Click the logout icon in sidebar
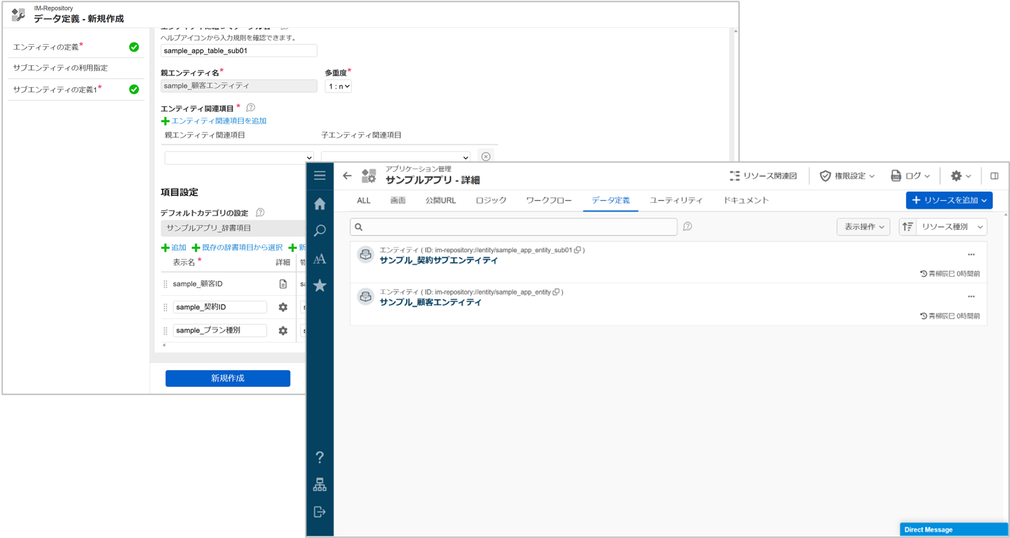The height and width of the screenshot is (538, 1010). (x=320, y=512)
